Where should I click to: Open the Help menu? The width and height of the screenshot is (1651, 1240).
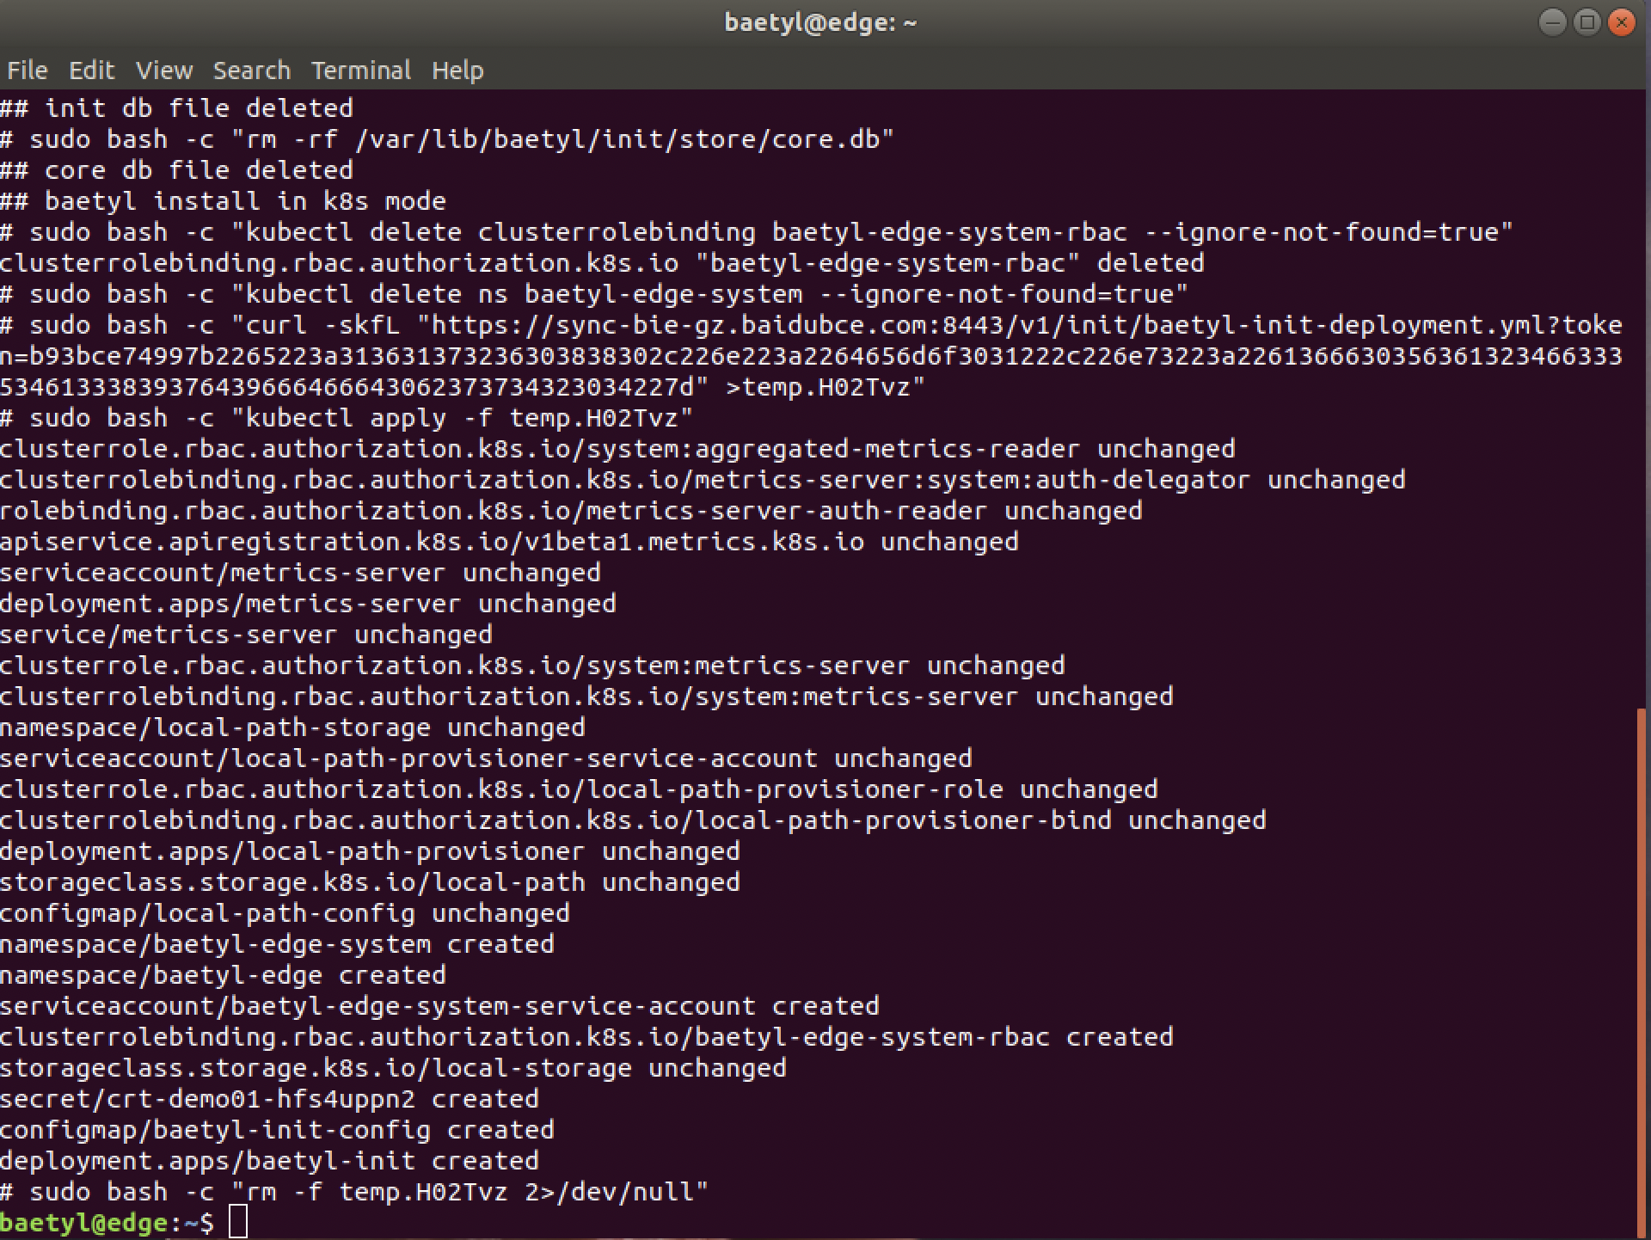tap(457, 71)
